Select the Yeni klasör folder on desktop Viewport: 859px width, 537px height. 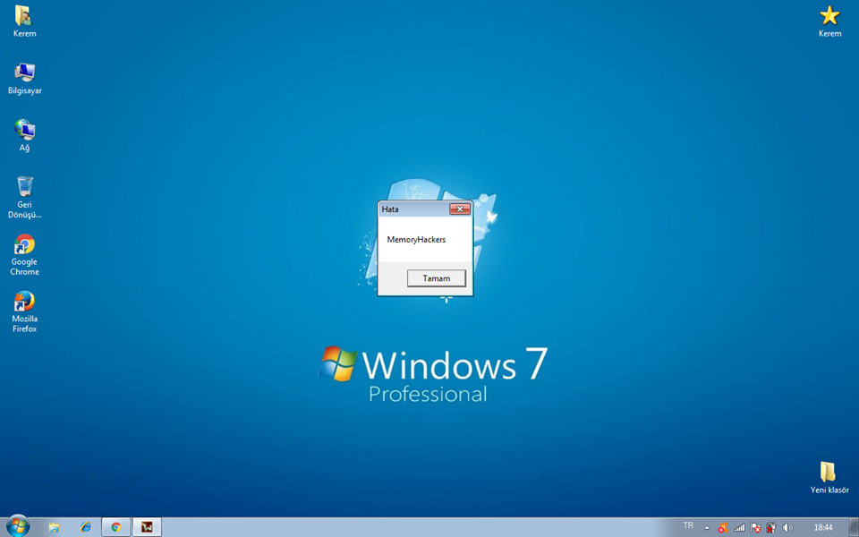(x=829, y=477)
